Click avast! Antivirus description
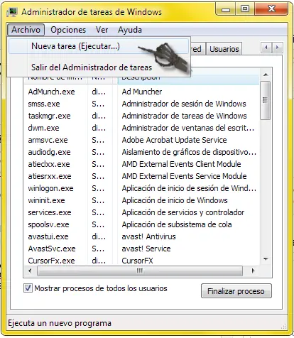 pos(148,236)
